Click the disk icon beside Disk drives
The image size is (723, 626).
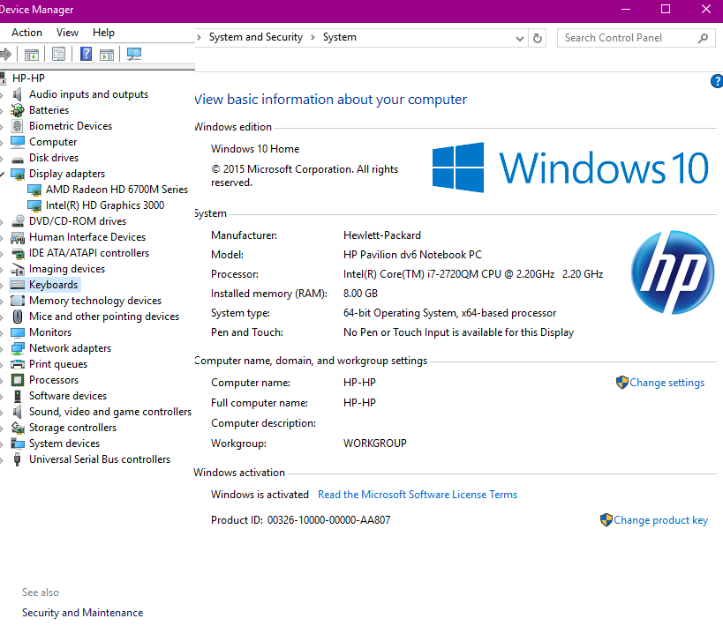[x=18, y=160]
